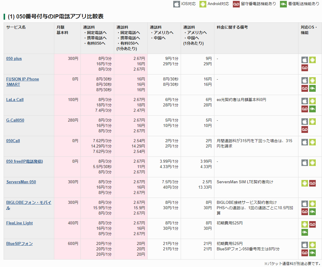This screenshot has height=267, width=322.
Task: Click the Android icon in 050Call row
Action: point(312,142)
